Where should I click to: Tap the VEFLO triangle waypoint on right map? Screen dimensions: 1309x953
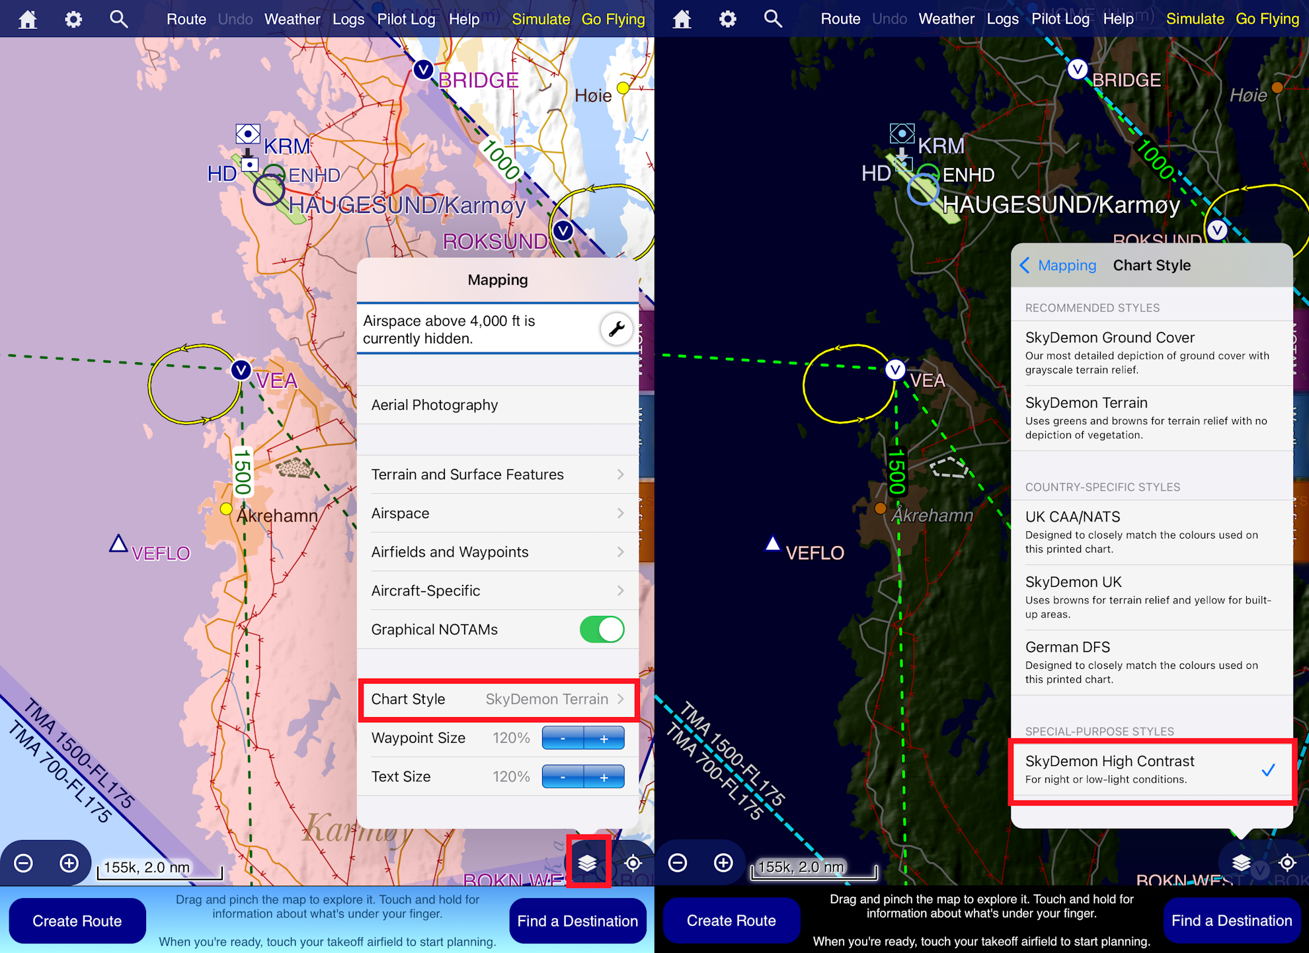(773, 544)
